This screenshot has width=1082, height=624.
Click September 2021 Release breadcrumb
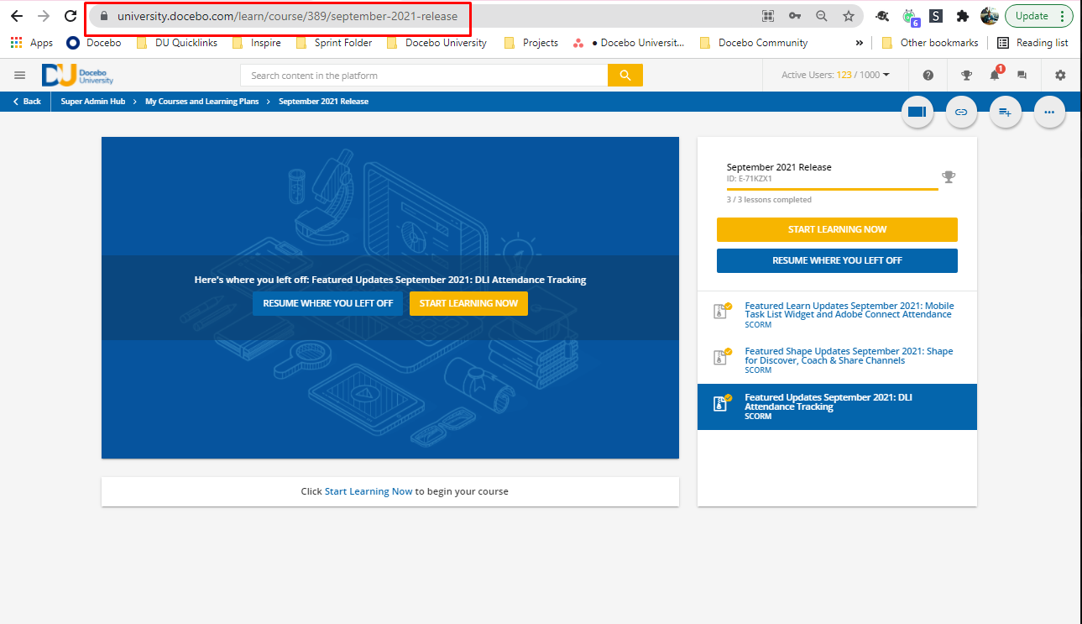(x=323, y=102)
